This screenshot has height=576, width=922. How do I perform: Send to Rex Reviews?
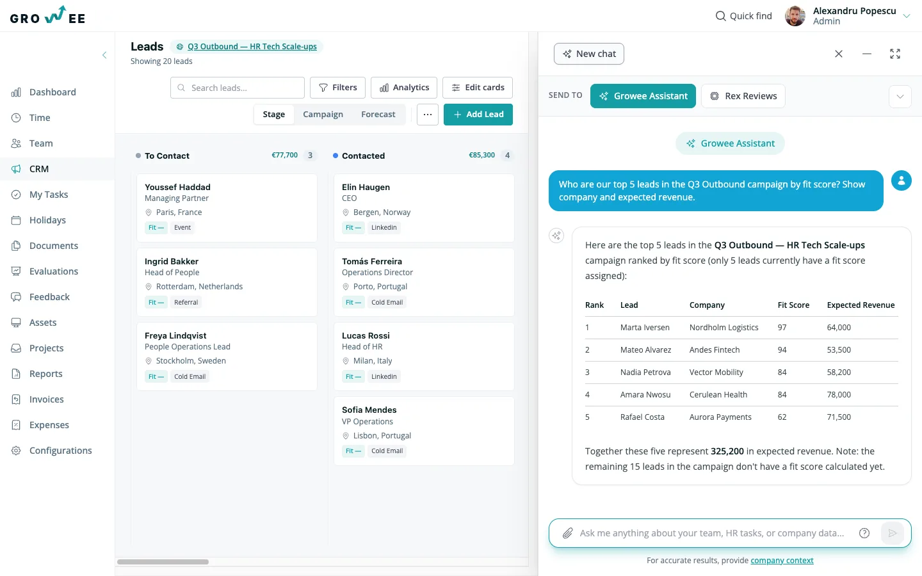point(743,96)
